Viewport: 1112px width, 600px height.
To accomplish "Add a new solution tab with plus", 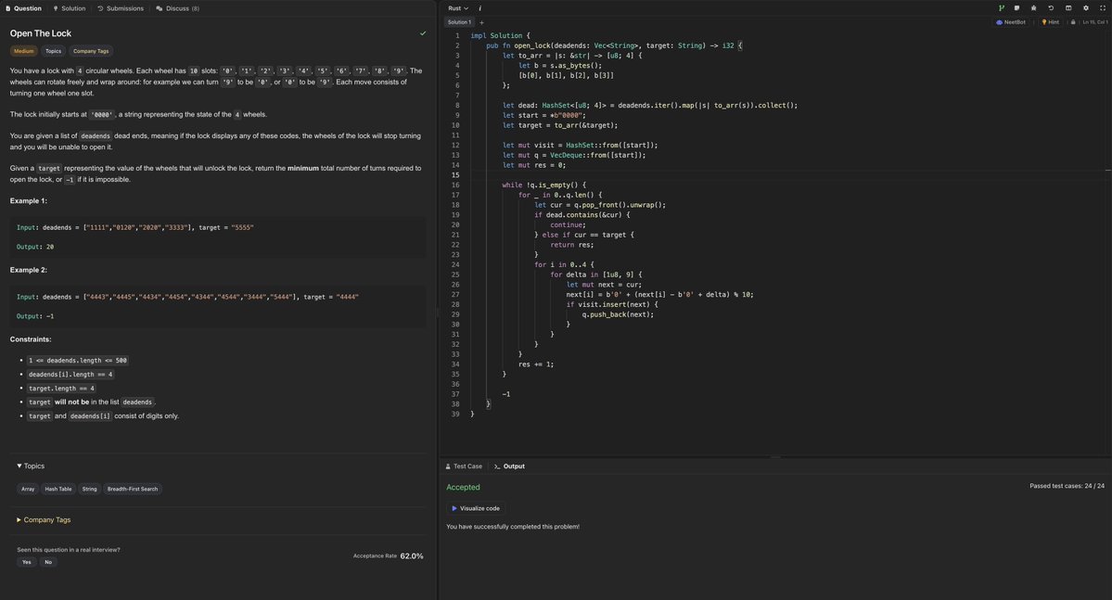I will [x=481, y=22].
